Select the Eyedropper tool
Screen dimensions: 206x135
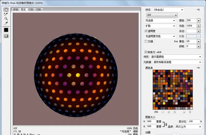tap(6, 23)
